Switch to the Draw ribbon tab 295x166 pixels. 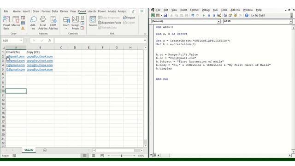pos(36,11)
